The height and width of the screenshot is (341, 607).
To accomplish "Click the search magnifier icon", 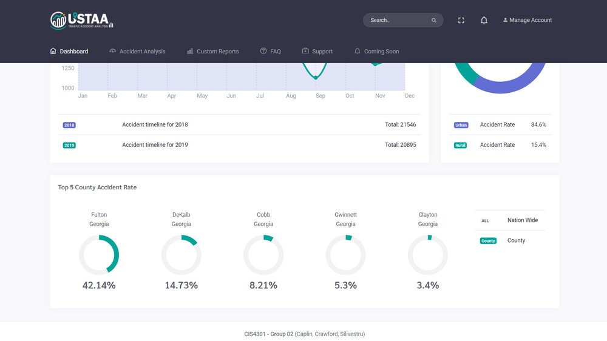I will click(434, 21).
